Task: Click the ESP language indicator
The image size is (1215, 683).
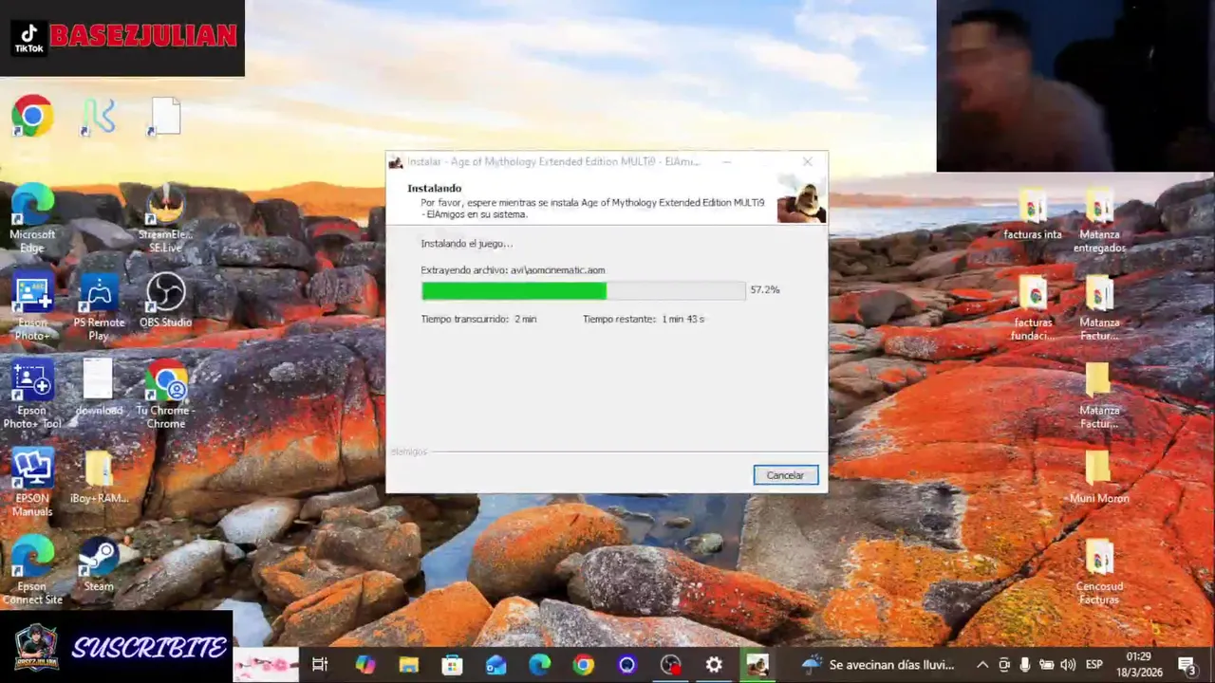Action: (x=1093, y=665)
